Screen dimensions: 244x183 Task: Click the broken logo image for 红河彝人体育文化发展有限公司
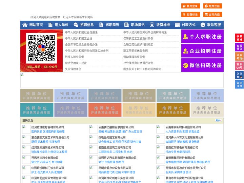click(160, 139)
